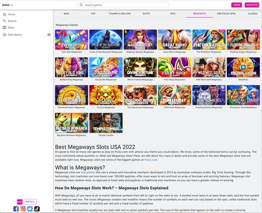Screen dimensions: 262x213
Task: Open the Facebook icon link
Action: click(16, 209)
